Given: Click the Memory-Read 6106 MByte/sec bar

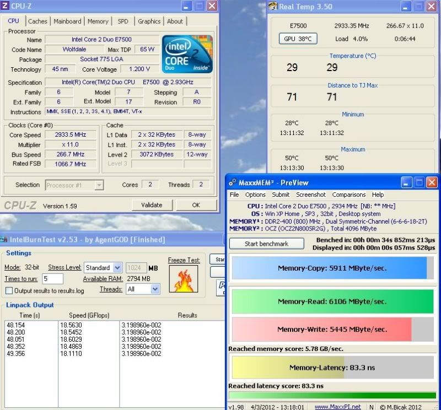Looking at the screenshot, I should pos(333,301).
